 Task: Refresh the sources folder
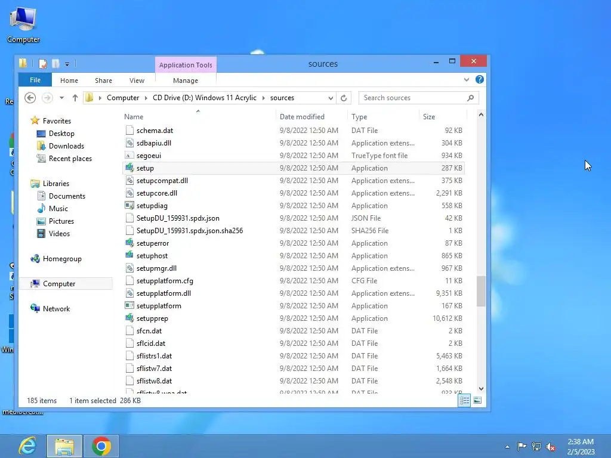344,98
